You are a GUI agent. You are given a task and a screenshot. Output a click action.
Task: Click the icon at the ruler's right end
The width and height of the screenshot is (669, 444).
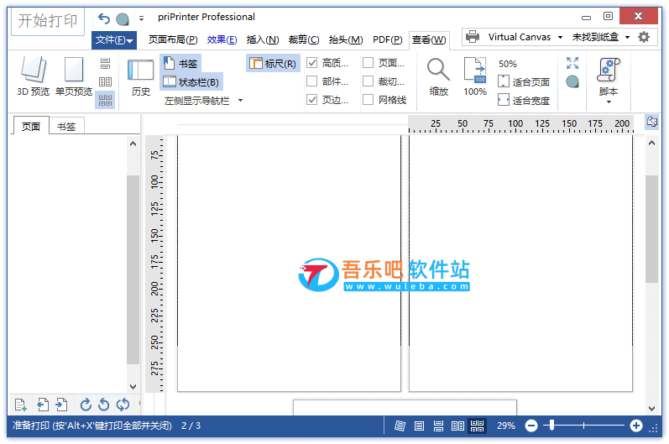[x=651, y=122]
